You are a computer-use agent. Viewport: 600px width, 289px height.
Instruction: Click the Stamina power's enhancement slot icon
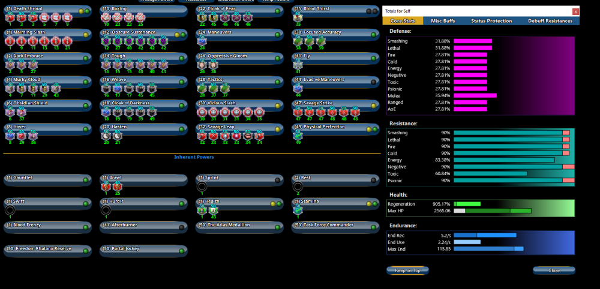pos(298,210)
